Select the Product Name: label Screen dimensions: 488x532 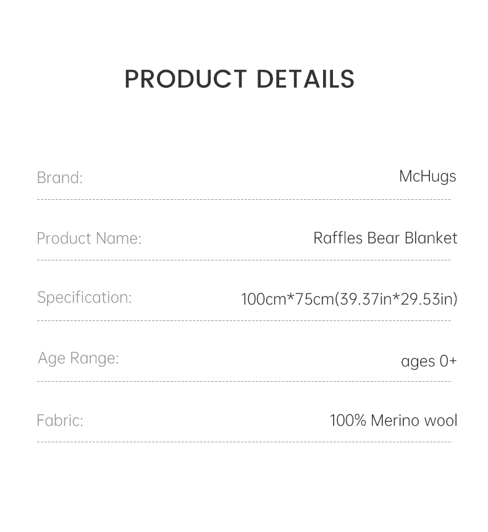[x=89, y=238]
